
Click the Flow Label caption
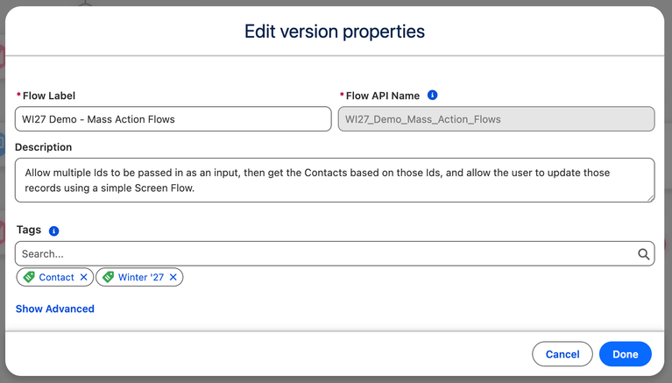click(x=49, y=96)
